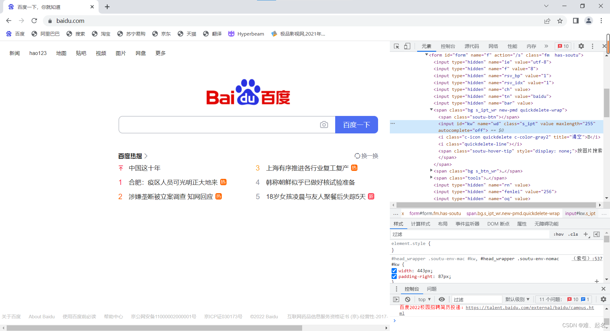This screenshot has height=331, width=610.
Task: Switch to the 性能 tab
Action: point(512,46)
